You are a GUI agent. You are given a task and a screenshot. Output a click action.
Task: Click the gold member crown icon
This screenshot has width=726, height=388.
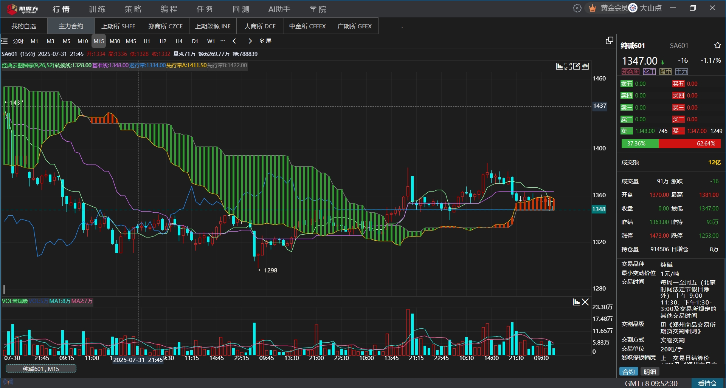point(593,8)
